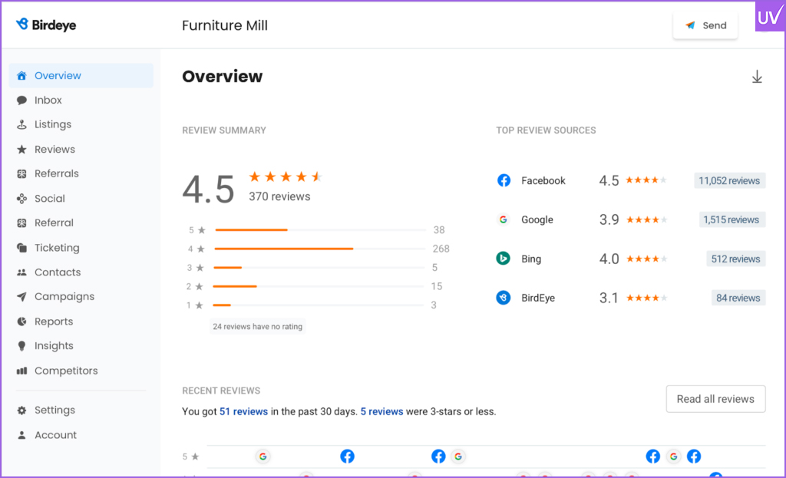Click the Listings map pin icon
786x478 pixels.
point(21,124)
